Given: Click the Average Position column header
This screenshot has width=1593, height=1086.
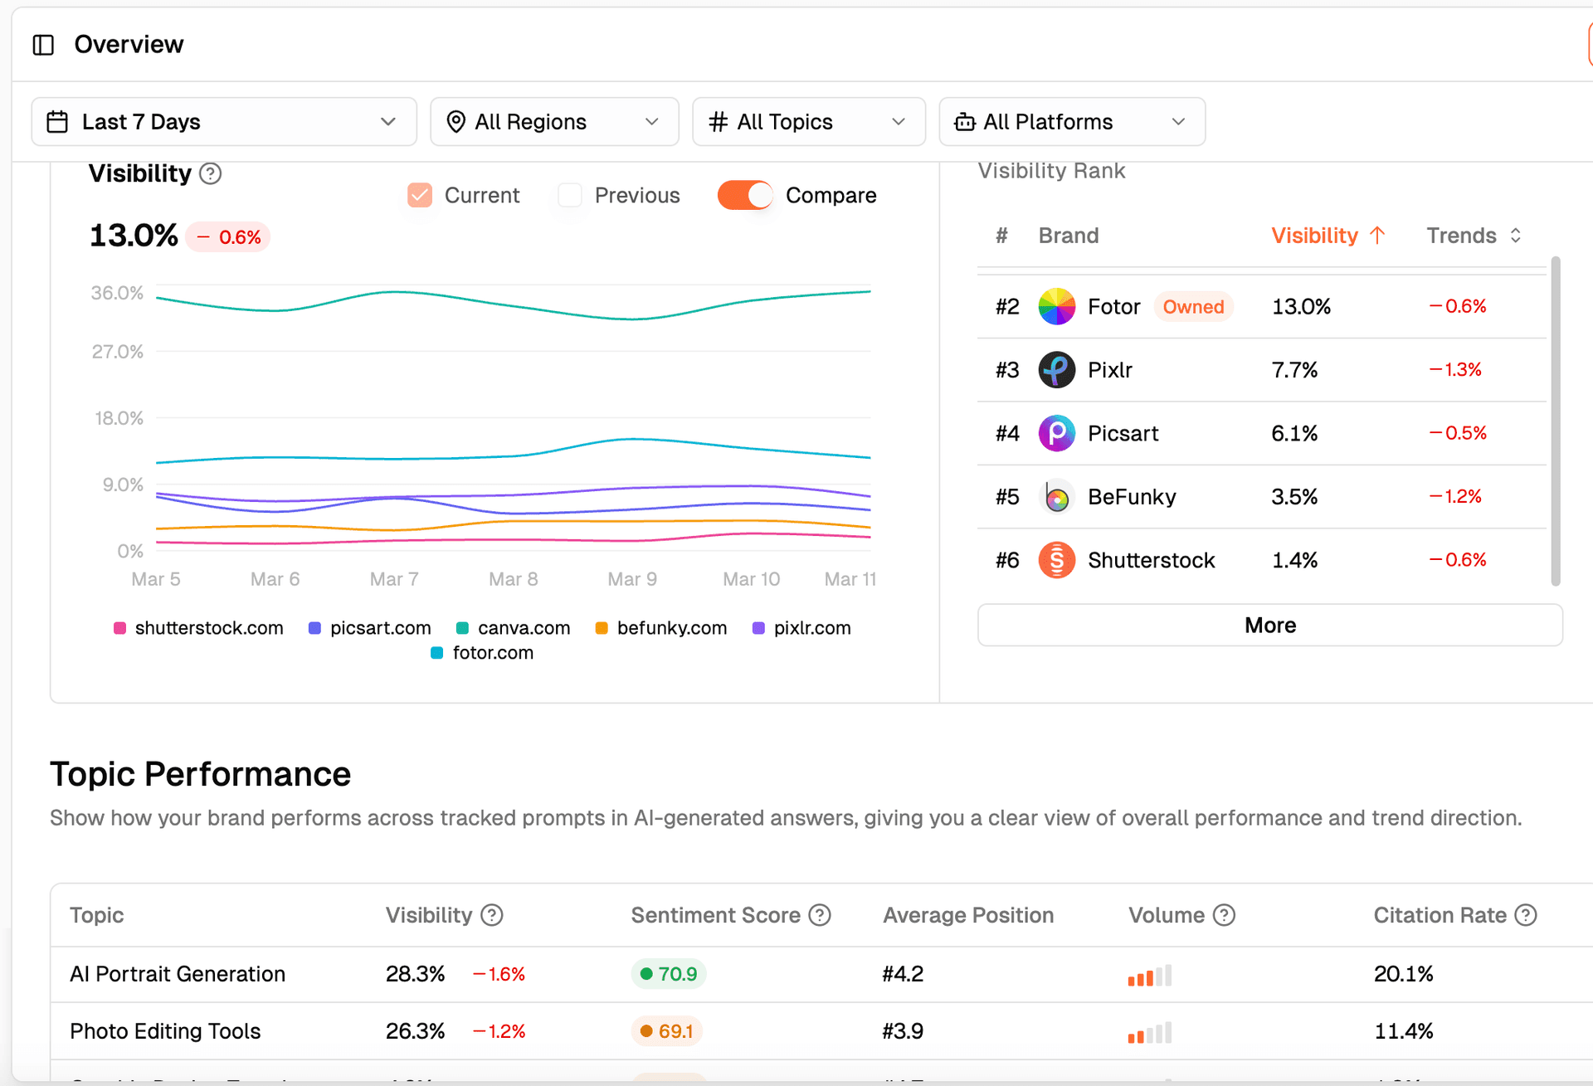Looking at the screenshot, I should pos(968,915).
